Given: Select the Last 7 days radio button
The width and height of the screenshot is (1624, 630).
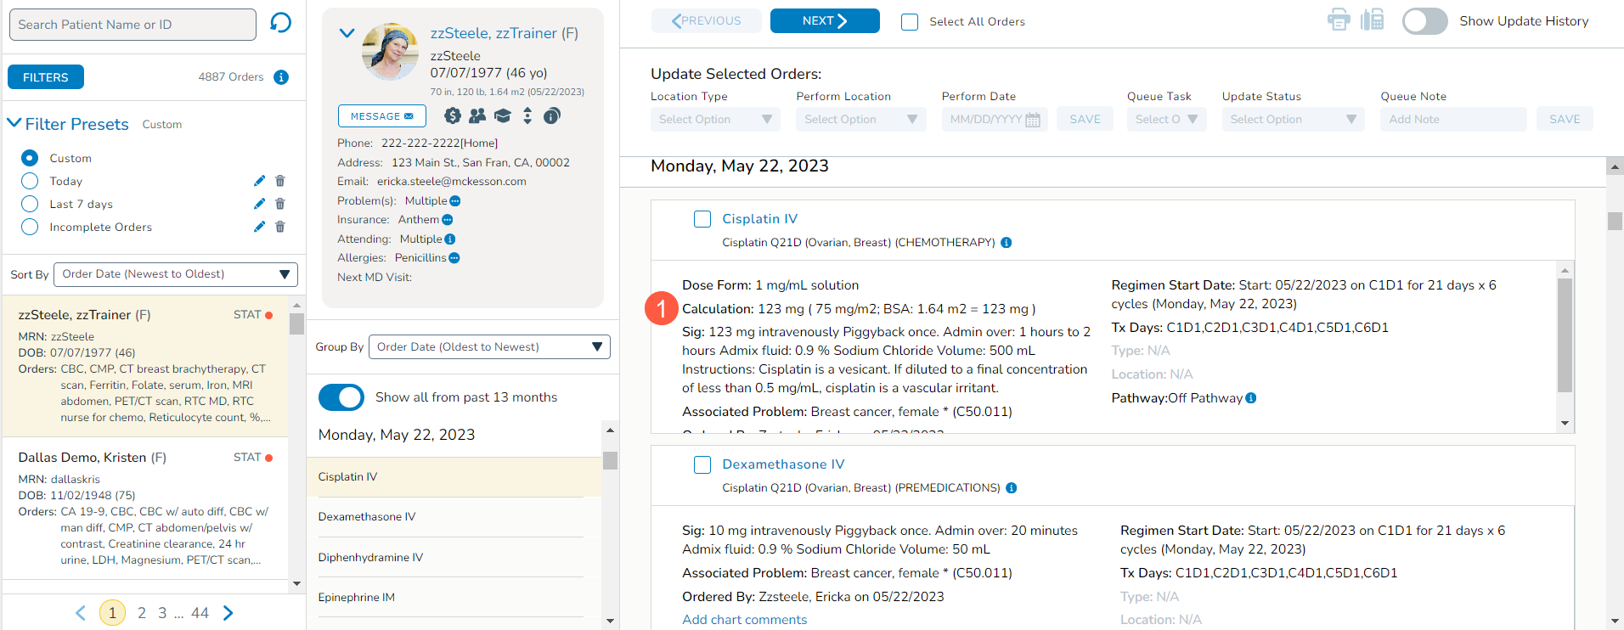Looking at the screenshot, I should pyautogui.click(x=30, y=204).
